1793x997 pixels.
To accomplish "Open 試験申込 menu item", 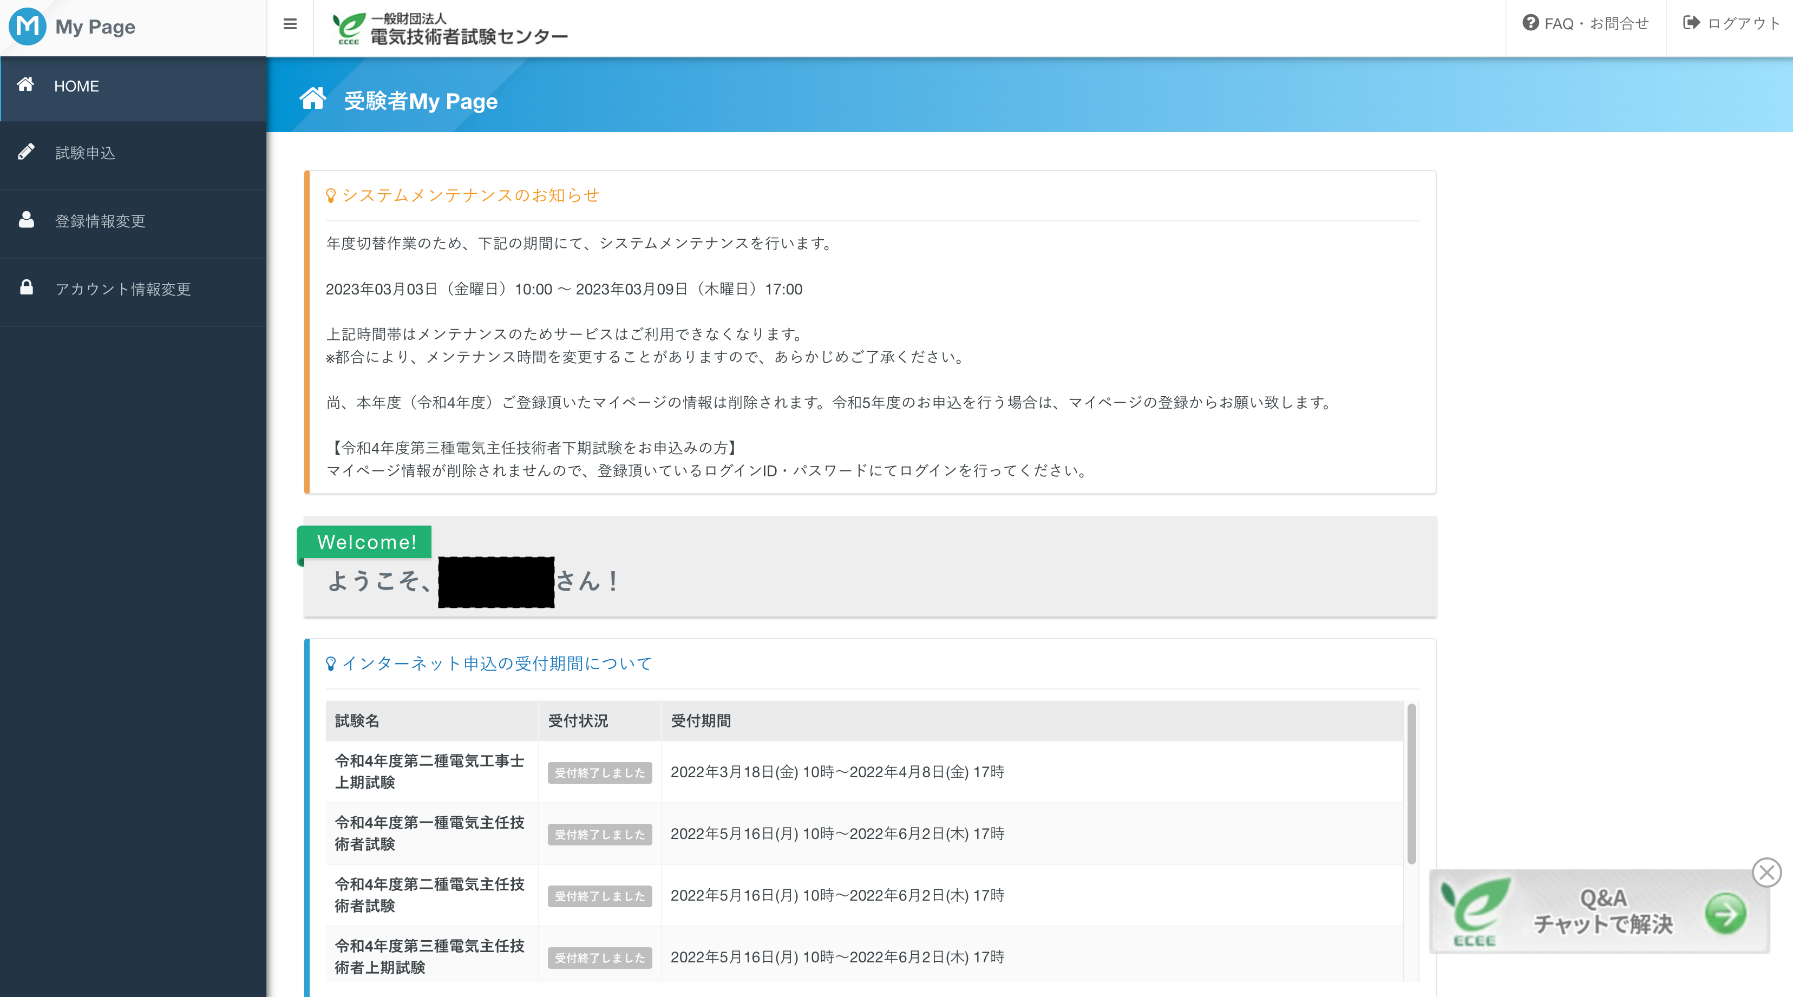I will 85,153.
